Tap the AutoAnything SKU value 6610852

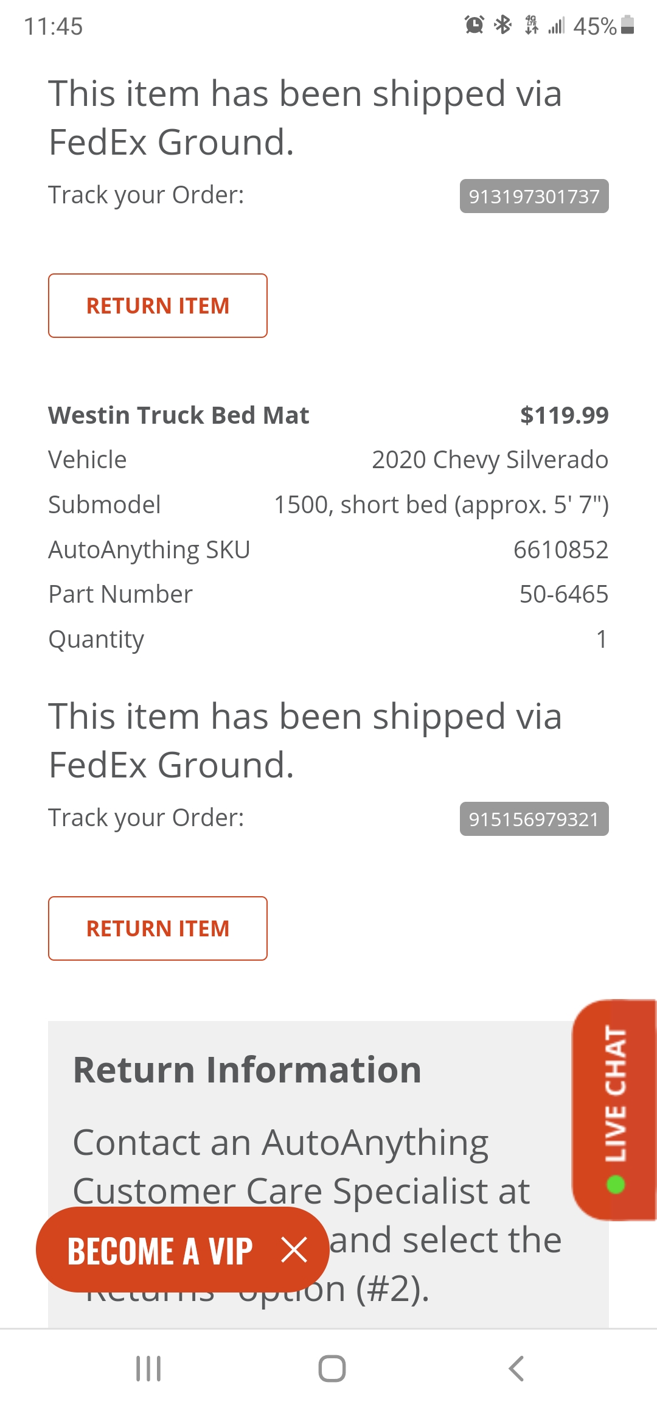[560, 550]
